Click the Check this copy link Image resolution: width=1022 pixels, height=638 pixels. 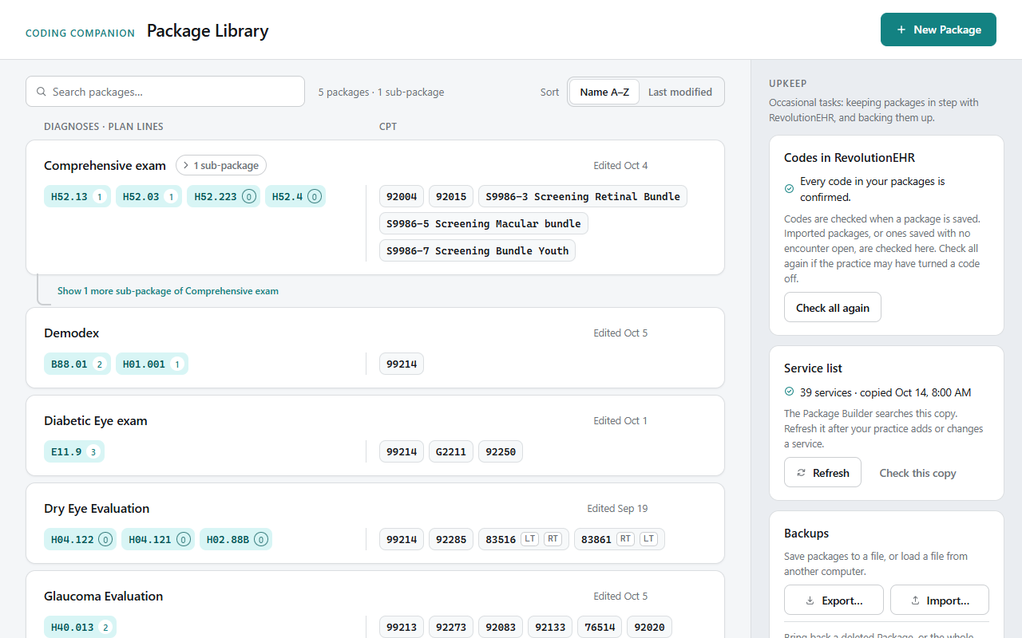pos(917,473)
